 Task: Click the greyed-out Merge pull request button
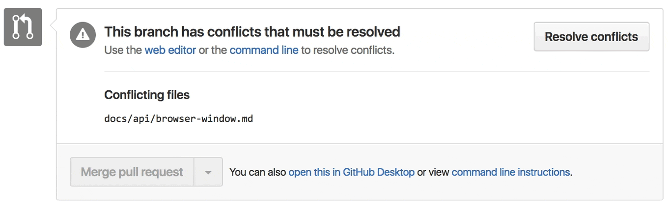point(132,172)
